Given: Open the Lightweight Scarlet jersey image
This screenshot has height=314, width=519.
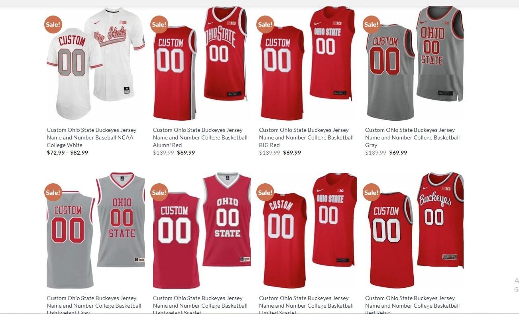Looking at the screenshot, I should (x=202, y=230).
